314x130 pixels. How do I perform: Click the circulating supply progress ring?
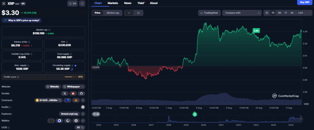(x=72, y=69)
